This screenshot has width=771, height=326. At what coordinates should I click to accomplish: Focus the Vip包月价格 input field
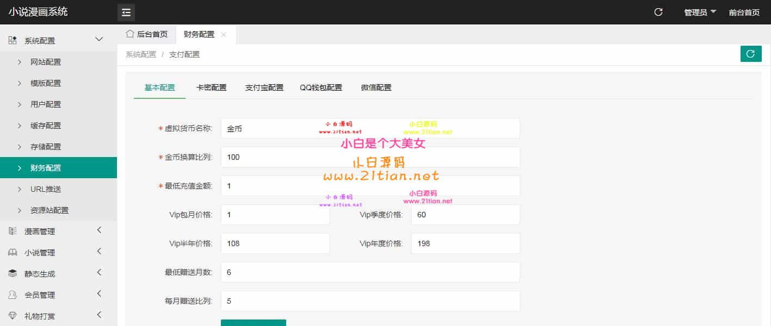275,215
